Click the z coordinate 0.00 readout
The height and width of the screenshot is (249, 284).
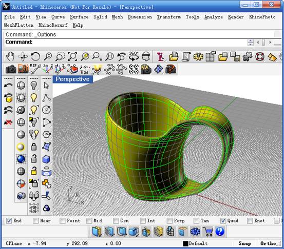tap(113, 243)
